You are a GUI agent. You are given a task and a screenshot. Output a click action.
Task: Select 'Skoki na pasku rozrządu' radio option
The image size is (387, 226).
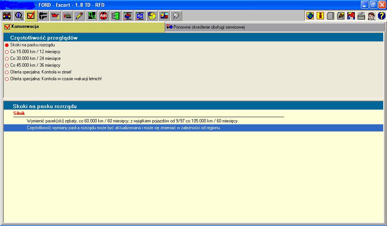click(7, 45)
